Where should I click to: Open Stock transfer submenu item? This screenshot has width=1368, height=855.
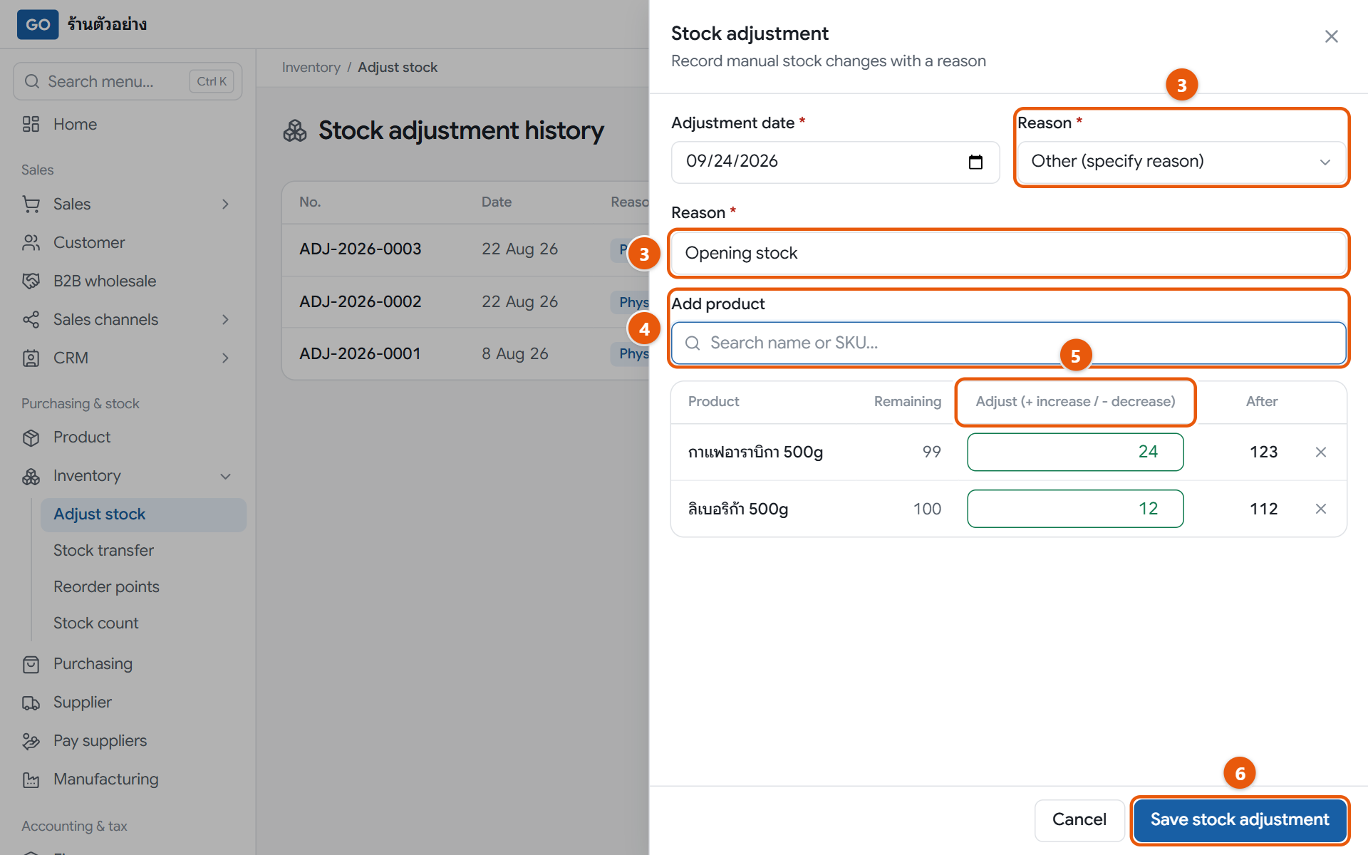click(103, 551)
